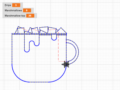Click the Marshmallow top value 26
Screen dimensions: 120x90
tap(30, 16)
